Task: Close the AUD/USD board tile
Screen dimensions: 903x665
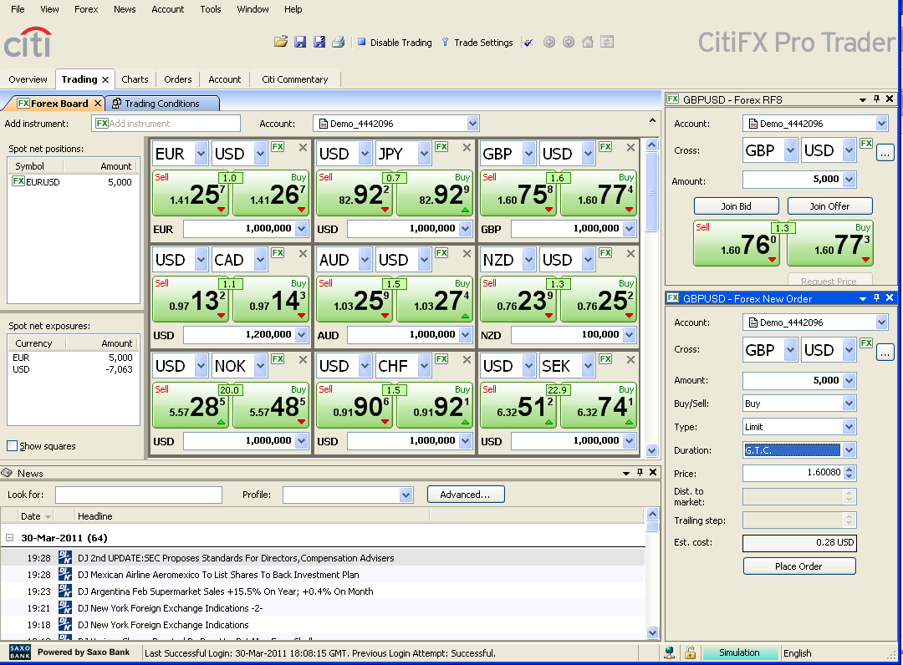Action: coord(467,253)
